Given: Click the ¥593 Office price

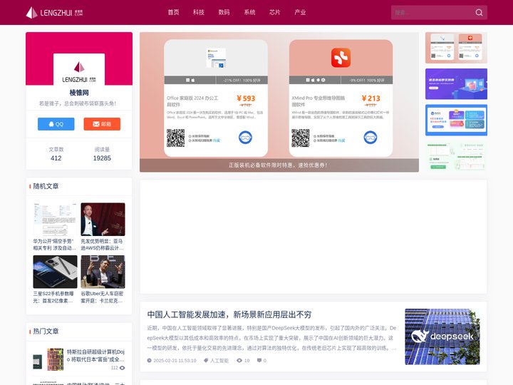Looking at the screenshot, I should tap(246, 98).
